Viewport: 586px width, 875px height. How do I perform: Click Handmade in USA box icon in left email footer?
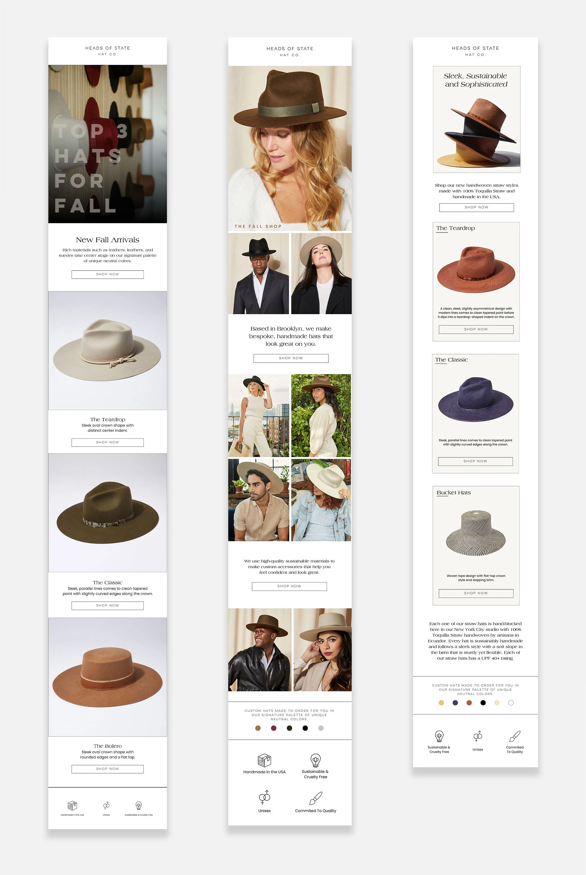click(72, 805)
